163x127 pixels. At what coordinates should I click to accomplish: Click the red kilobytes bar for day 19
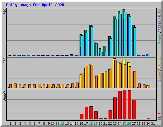click(x=96, y=115)
